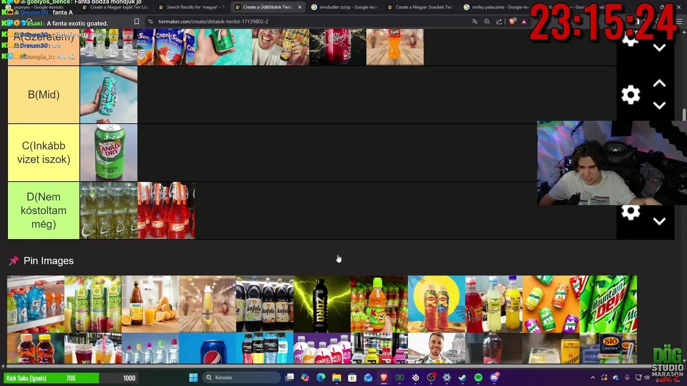Open Discord from the taskbar
687x386 pixels.
(x=494, y=377)
